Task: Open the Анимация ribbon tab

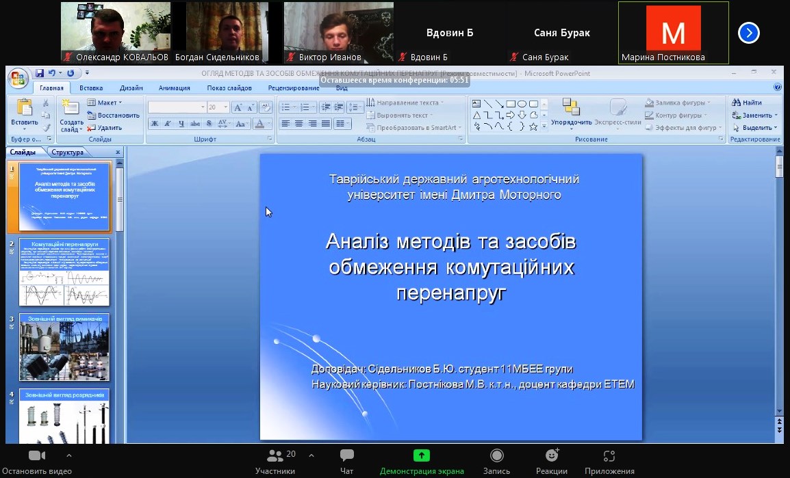Action: coord(175,88)
